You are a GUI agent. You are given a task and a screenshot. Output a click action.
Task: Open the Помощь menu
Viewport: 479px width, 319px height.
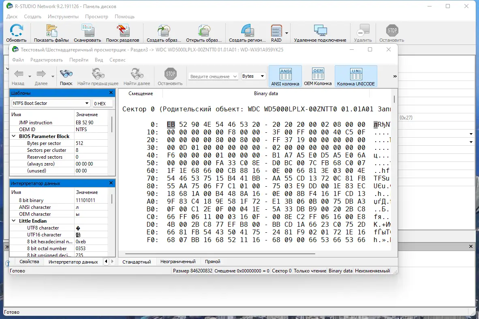(124, 17)
